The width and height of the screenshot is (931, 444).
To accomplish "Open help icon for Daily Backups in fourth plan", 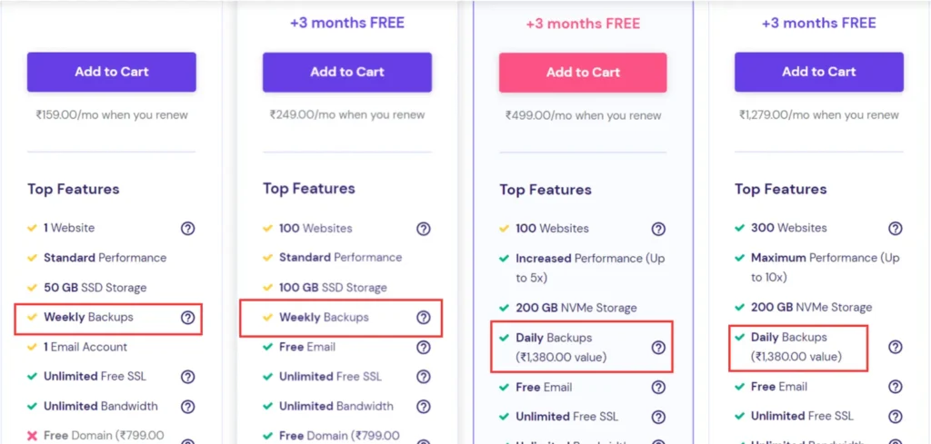I will pos(896,348).
